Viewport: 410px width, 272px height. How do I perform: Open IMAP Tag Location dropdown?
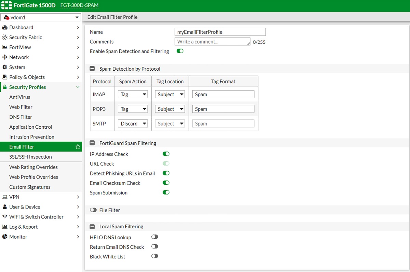click(170, 95)
